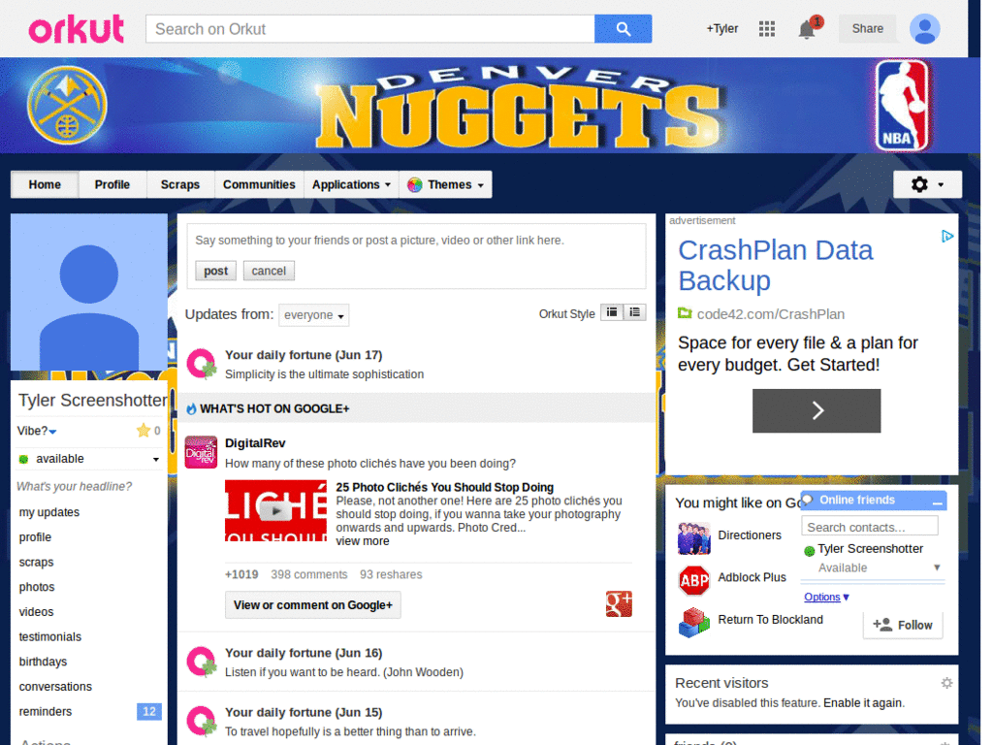Open the notifications bell icon

coord(807,29)
